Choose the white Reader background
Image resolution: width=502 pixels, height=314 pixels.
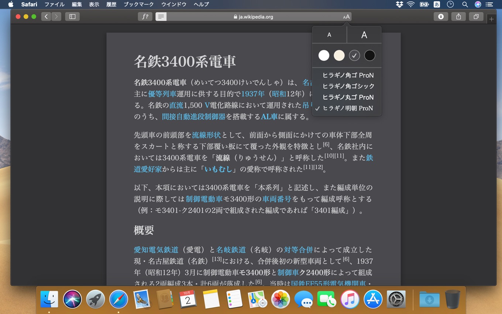point(324,55)
